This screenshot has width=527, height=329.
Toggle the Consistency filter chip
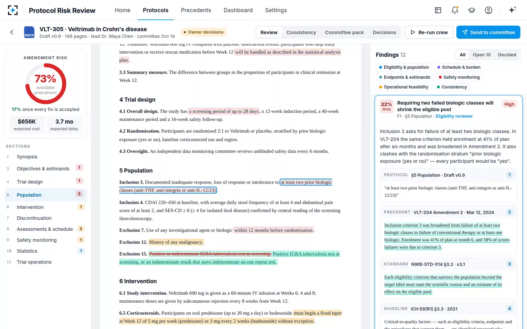[452, 87]
